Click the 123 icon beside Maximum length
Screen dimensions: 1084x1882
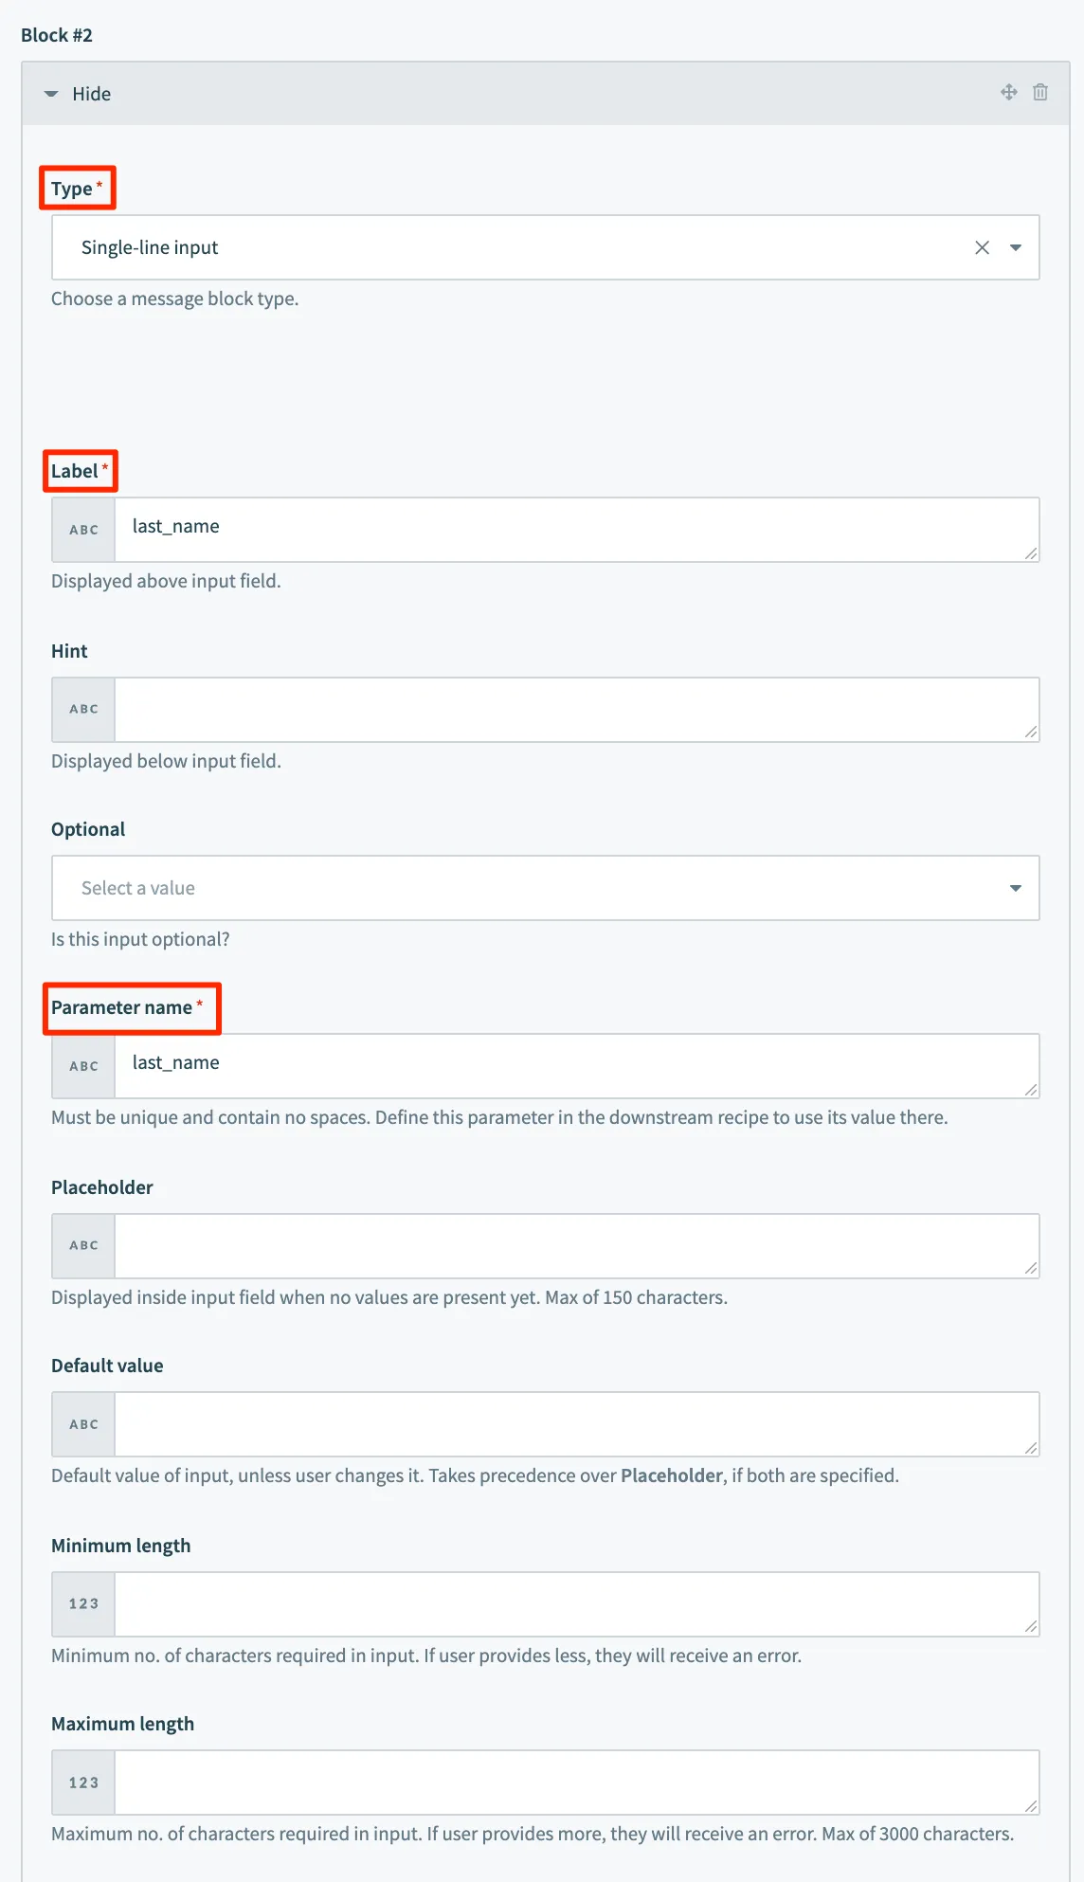pos(83,1782)
